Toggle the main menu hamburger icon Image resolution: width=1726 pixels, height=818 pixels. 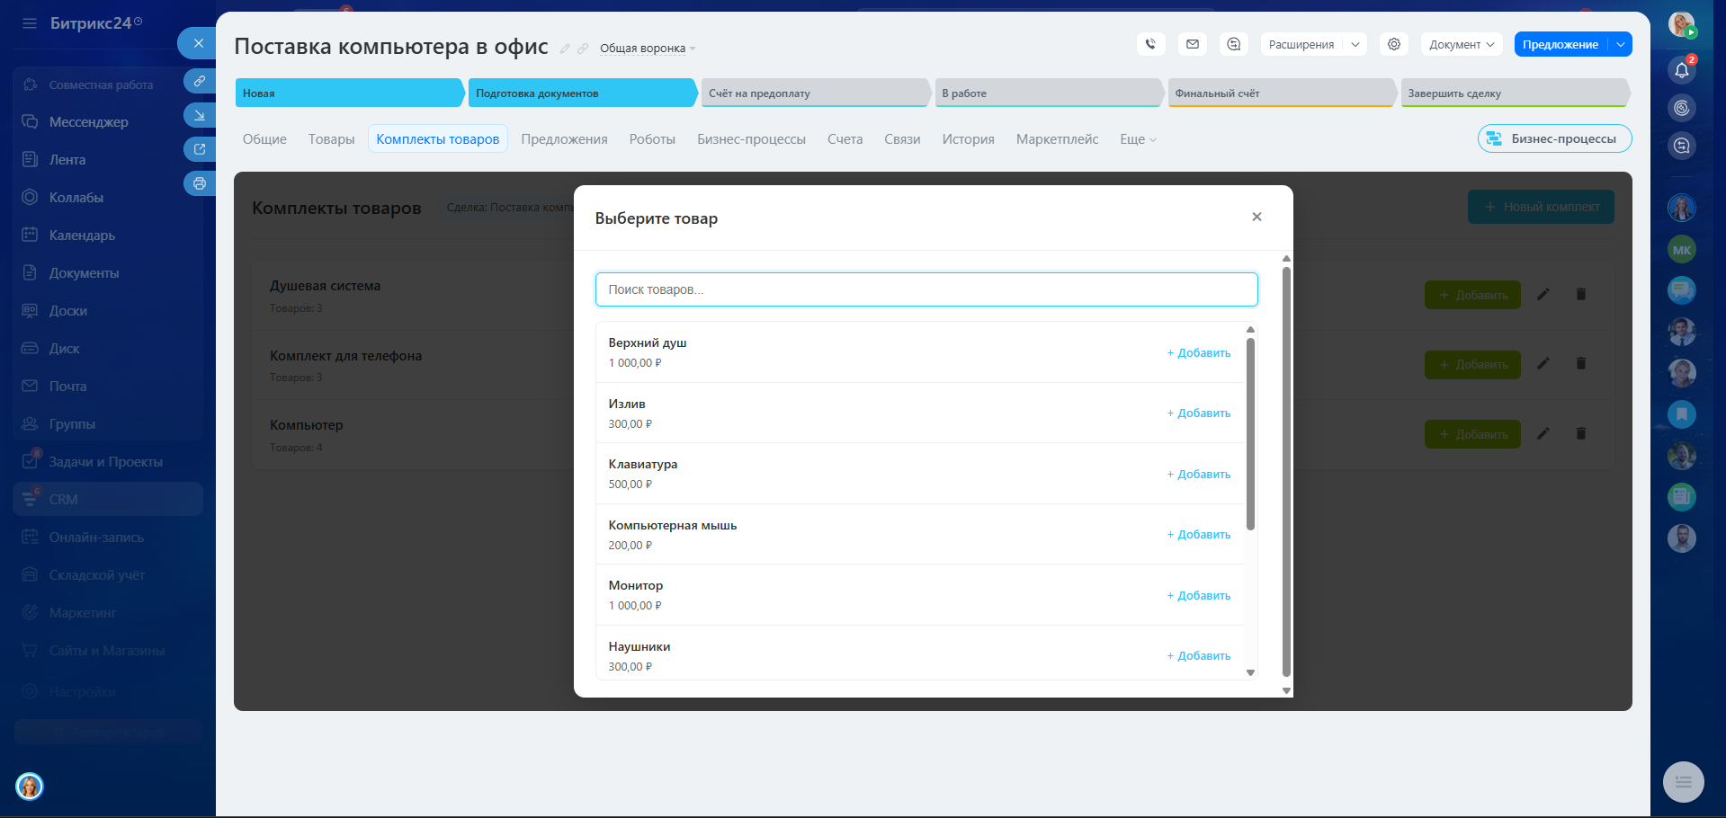(x=30, y=23)
